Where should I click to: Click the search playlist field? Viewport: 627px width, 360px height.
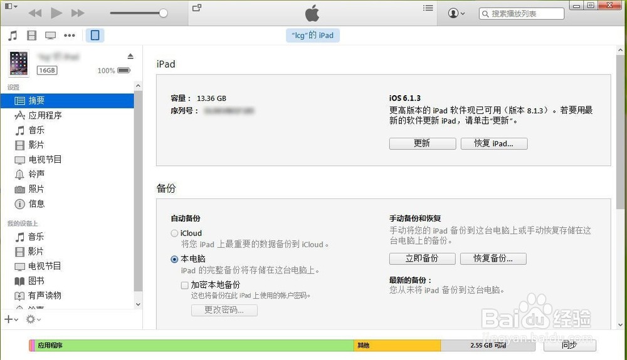tap(522, 14)
